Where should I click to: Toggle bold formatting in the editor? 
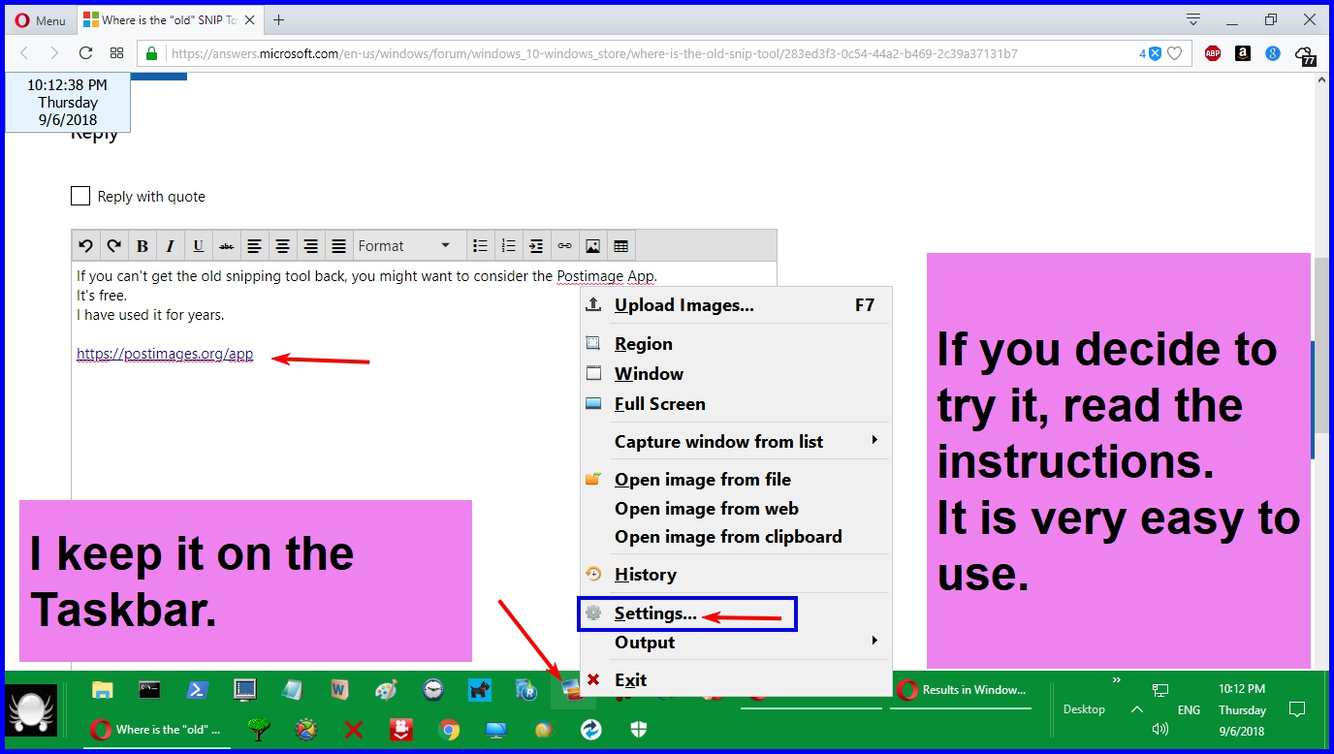[142, 245]
